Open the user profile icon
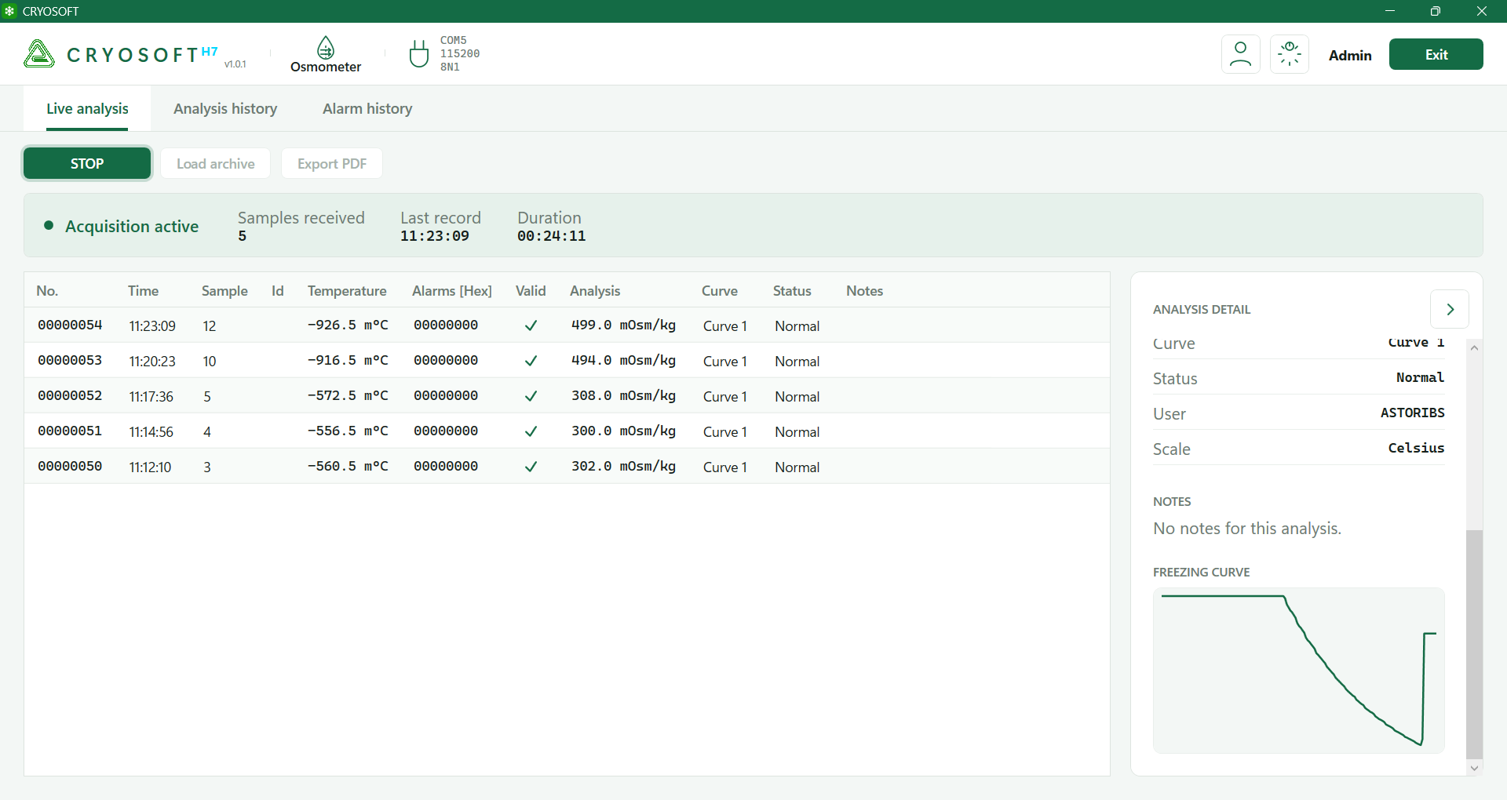1507x800 pixels. pyautogui.click(x=1240, y=54)
